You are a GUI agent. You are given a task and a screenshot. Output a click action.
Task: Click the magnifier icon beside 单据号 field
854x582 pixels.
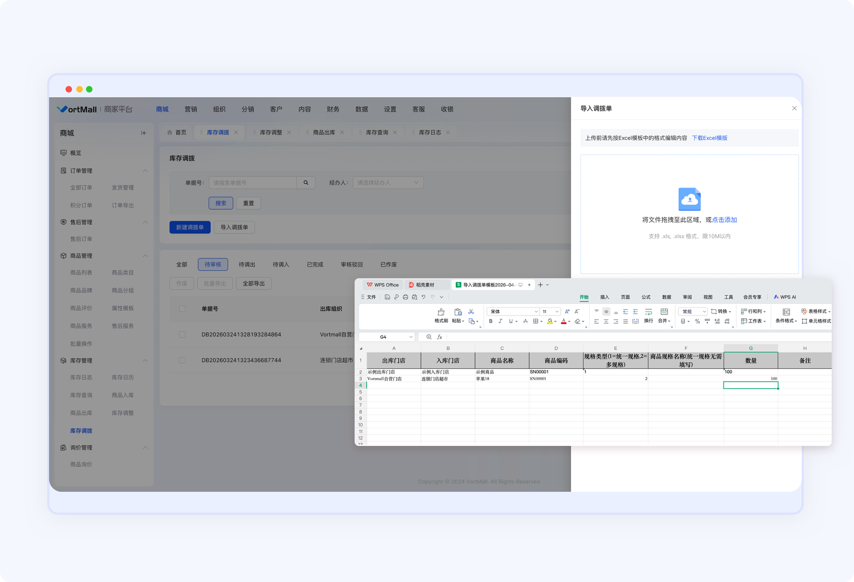(x=306, y=183)
